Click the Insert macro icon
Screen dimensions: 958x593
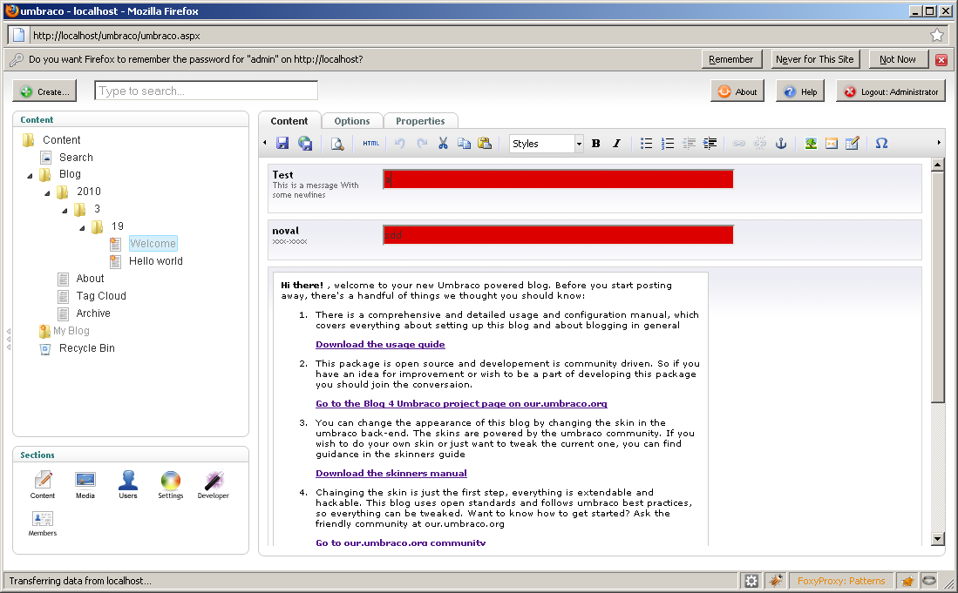pyautogui.click(x=832, y=144)
